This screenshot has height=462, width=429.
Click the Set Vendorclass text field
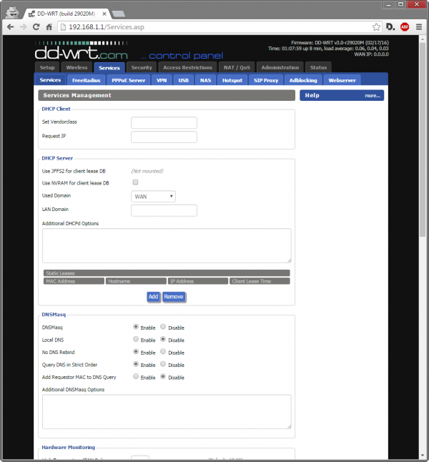164,122
